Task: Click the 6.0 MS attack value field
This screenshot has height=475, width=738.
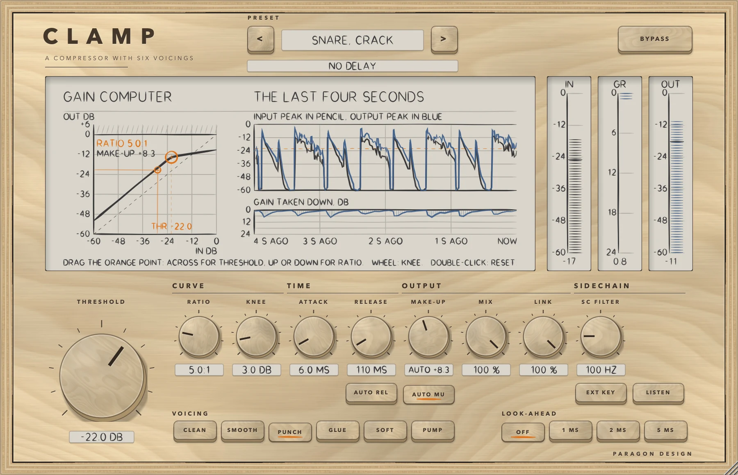Action: tap(314, 370)
